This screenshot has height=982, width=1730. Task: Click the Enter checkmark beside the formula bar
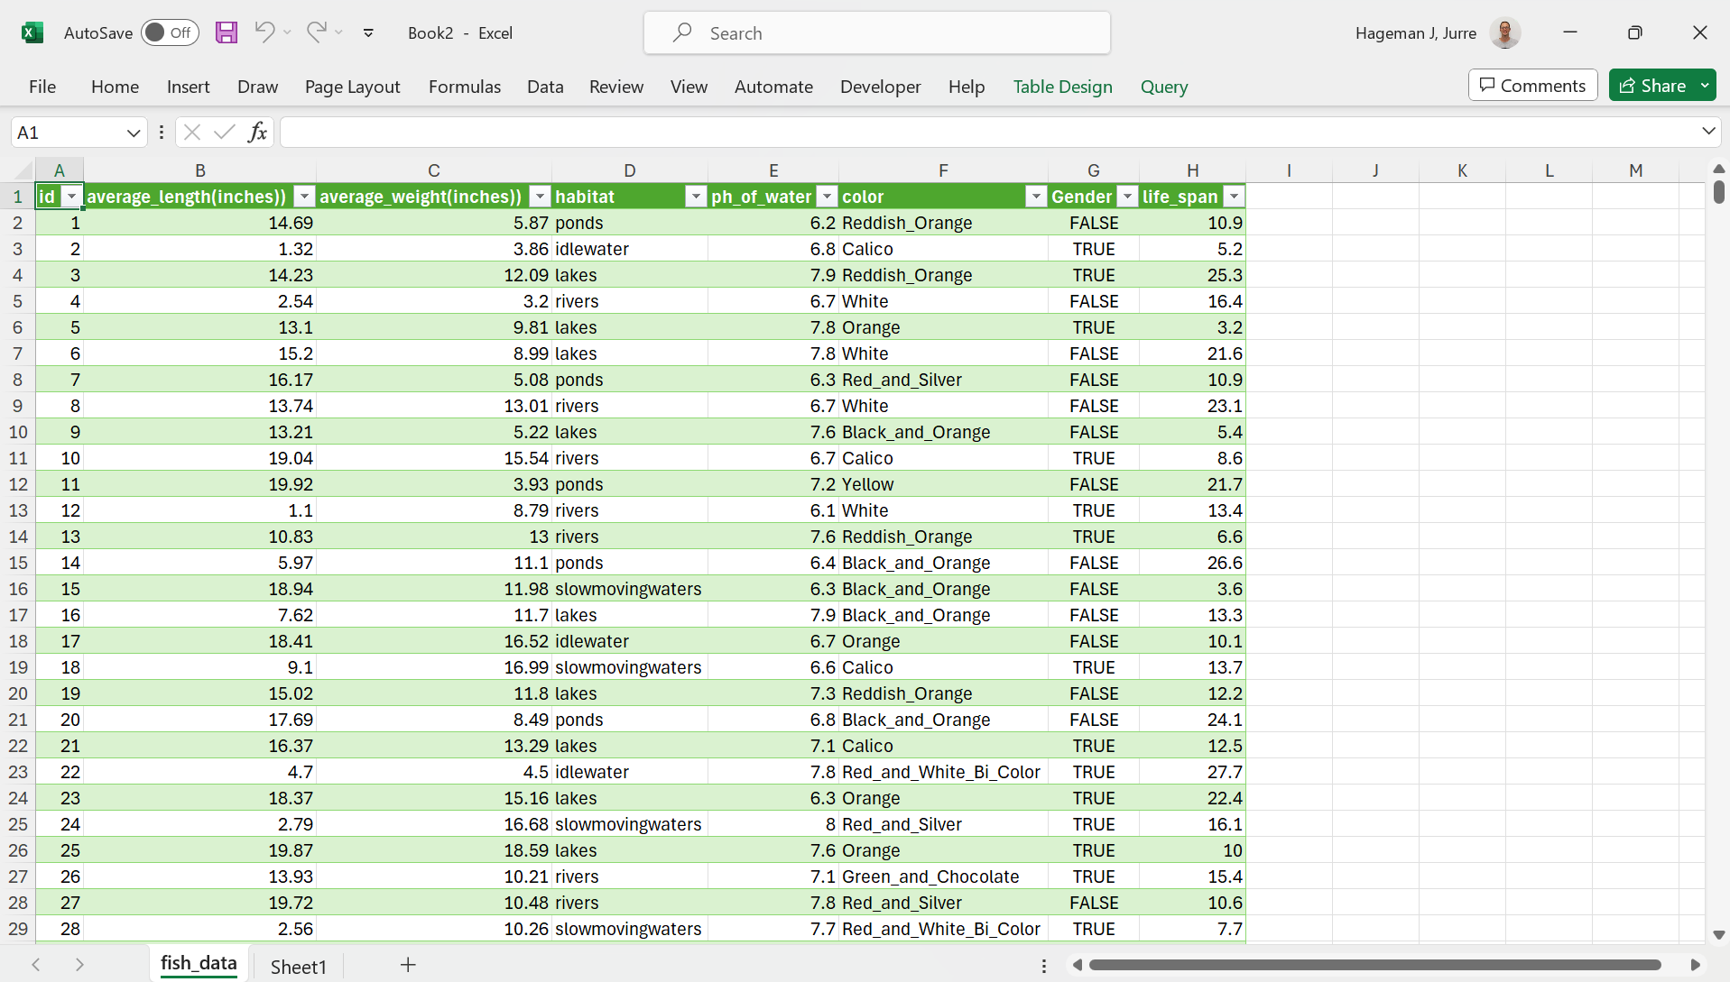coord(225,132)
